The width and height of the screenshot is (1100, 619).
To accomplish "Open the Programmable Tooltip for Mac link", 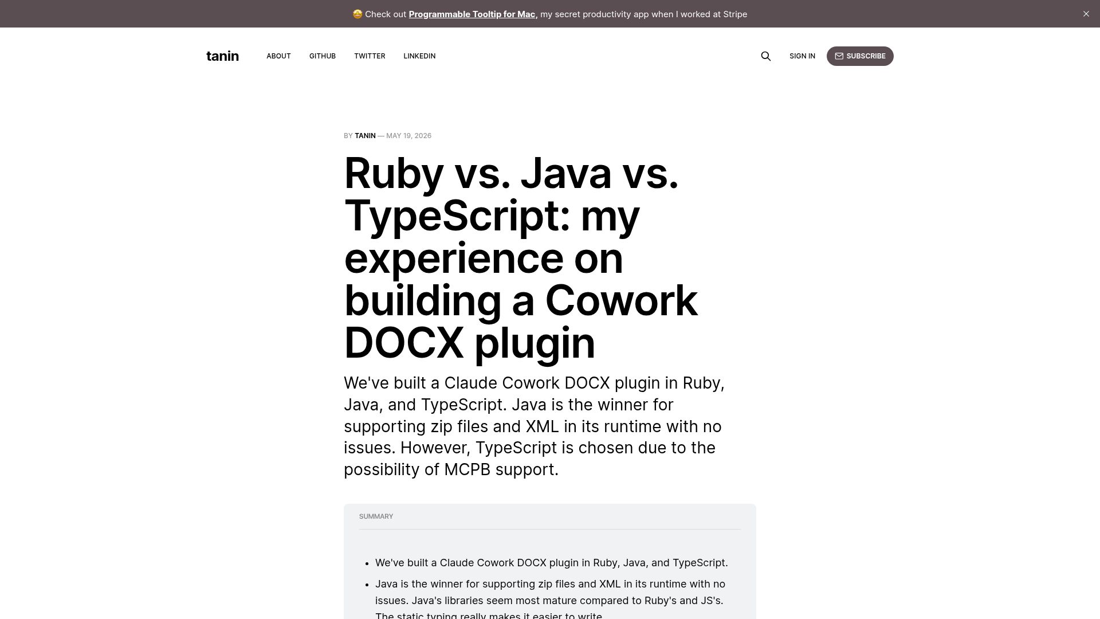I will [x=472, y=14].
